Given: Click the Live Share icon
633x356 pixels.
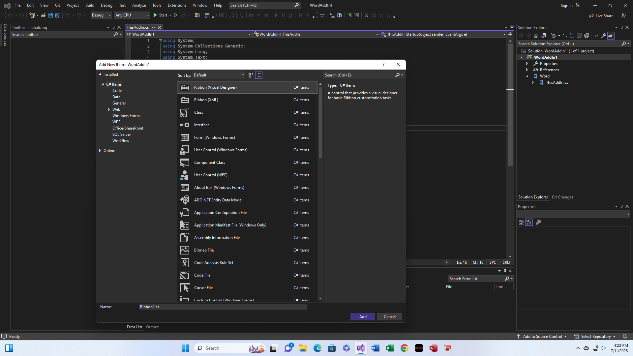Looking at the screenshot, I should pos(591,16).
